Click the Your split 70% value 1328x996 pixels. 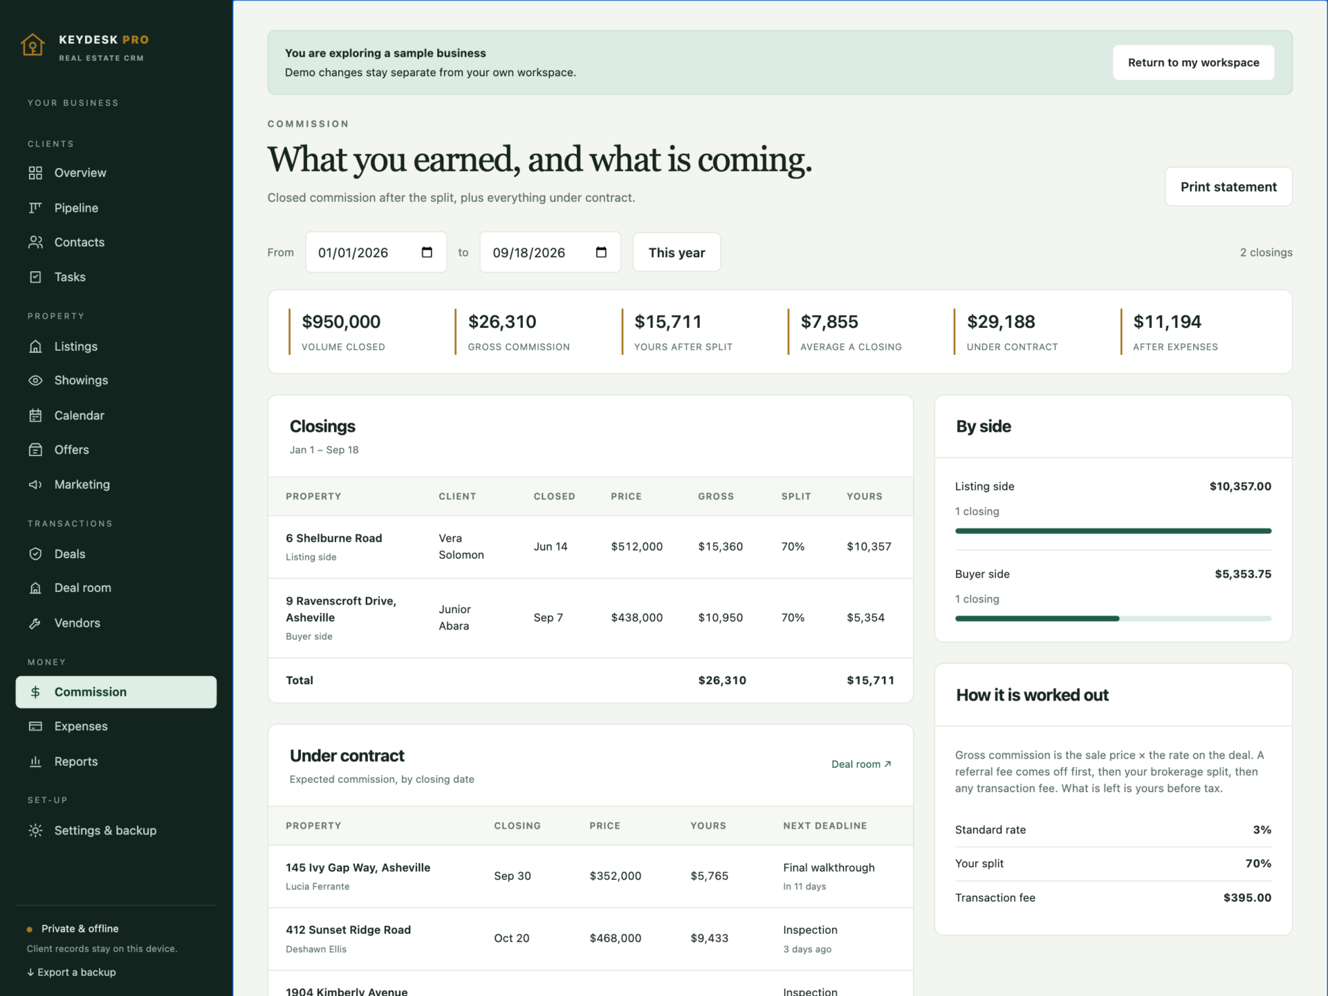tap(1258, 863)
